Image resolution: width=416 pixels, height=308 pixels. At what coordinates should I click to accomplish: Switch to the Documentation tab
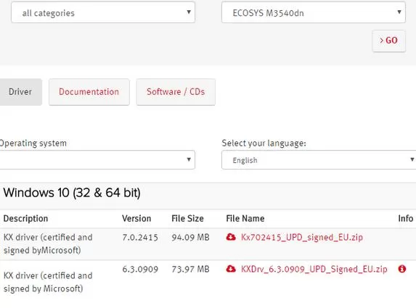pos(89,92)
